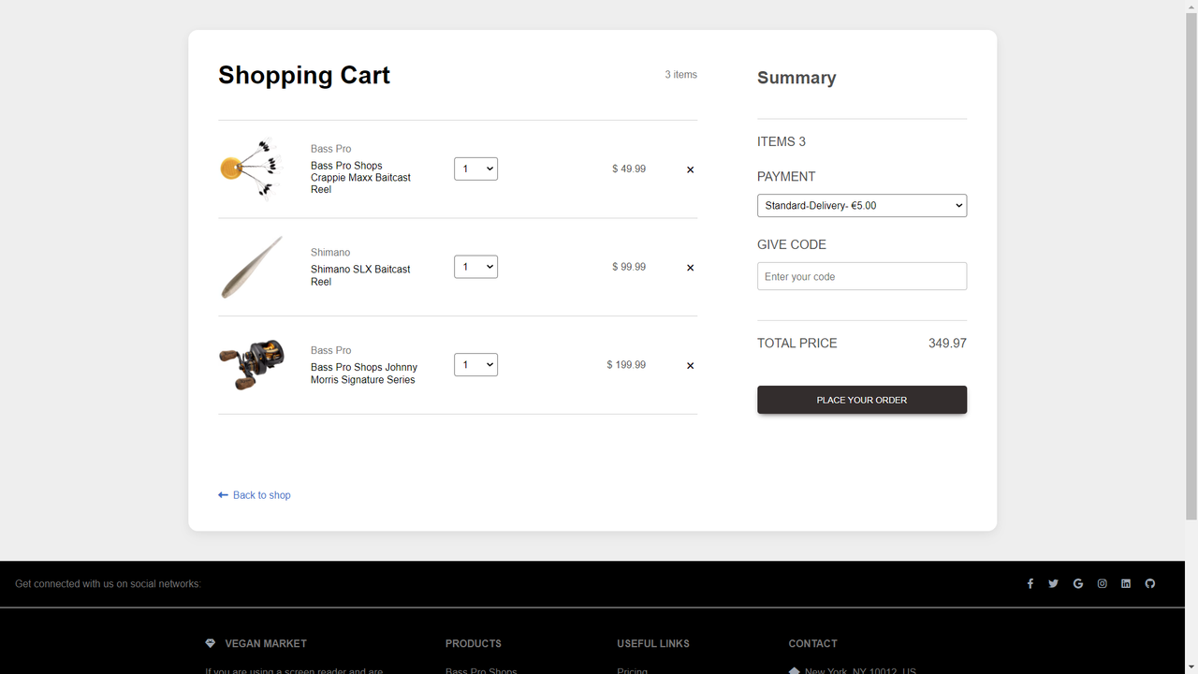Open the Facebook social icon in footer
Viewport: 1198px width, 674px height.
(x=1030, y=583)
